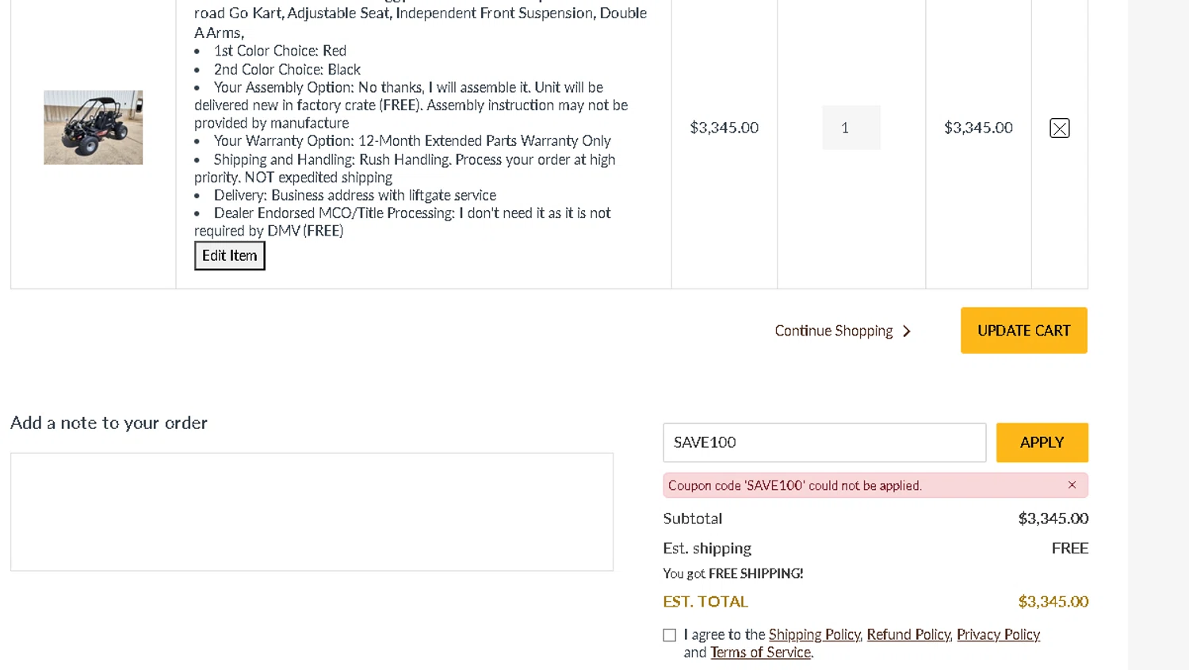Focus the coupon code input field
1189x670 pixels.
[824, 442]
